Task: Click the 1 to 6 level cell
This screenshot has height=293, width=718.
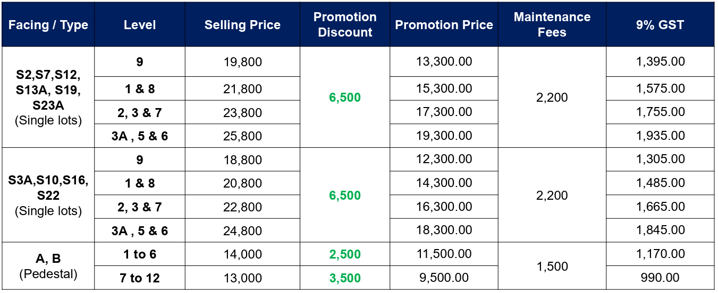Action: pos(140,254)
